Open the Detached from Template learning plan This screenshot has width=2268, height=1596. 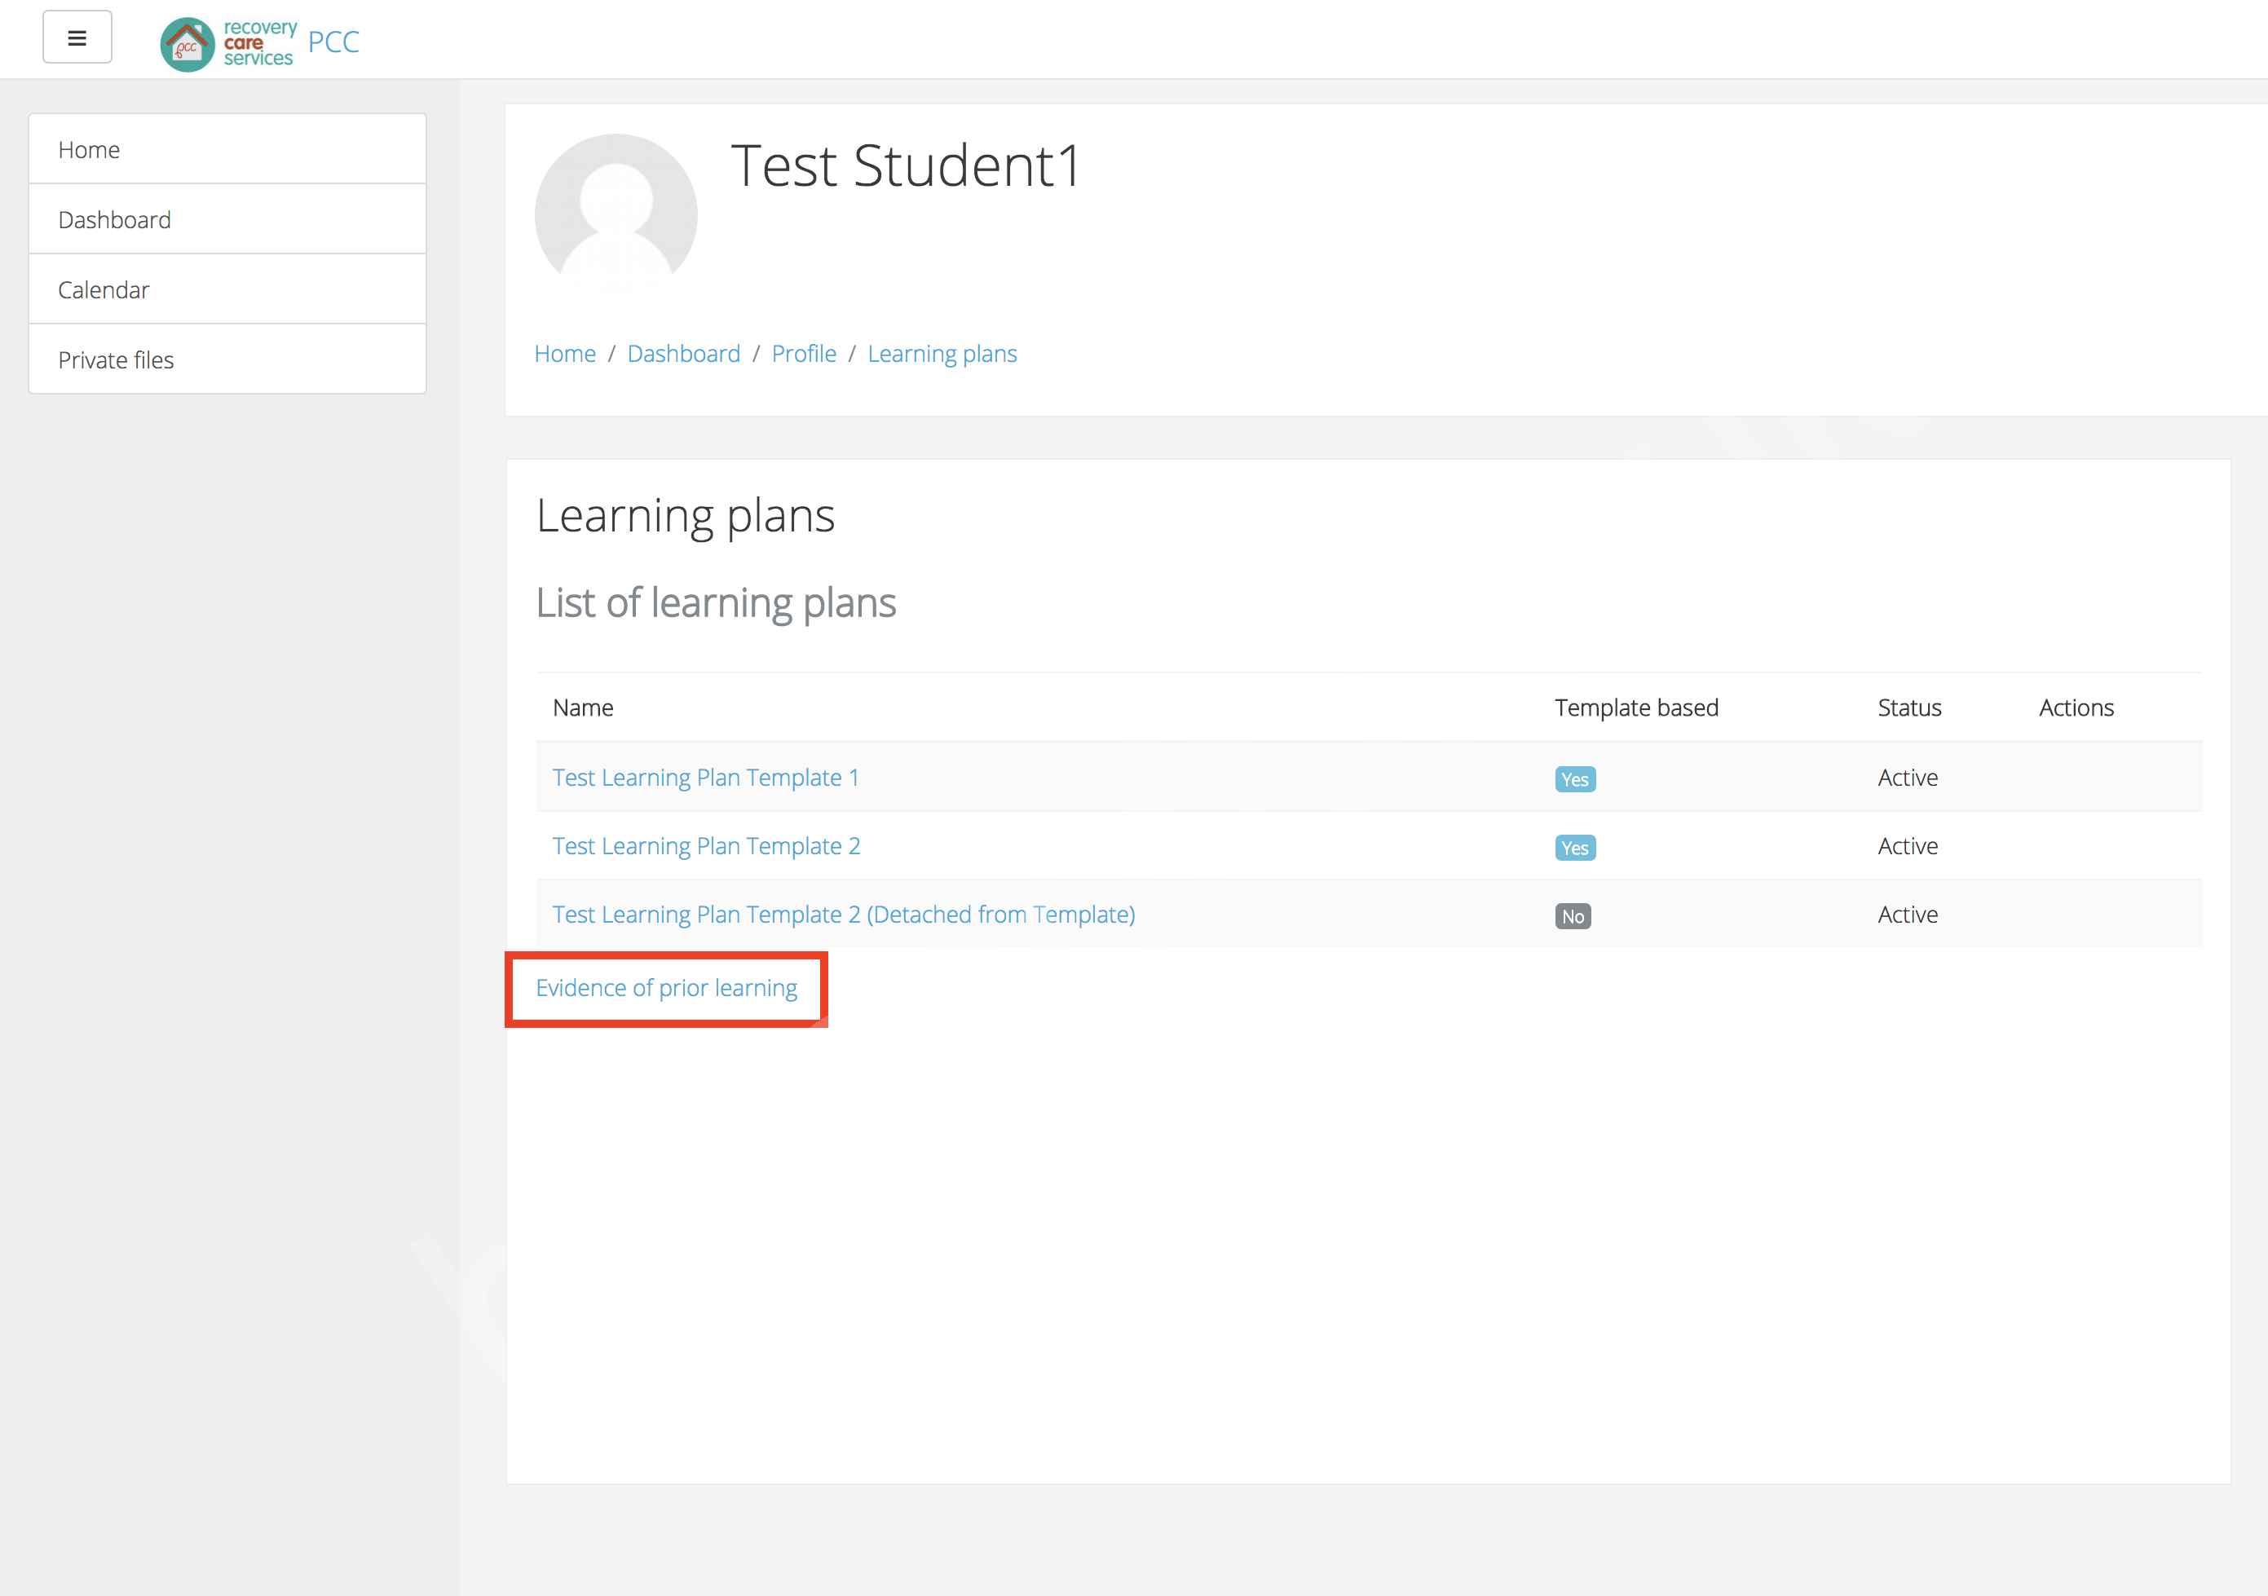click(844, 915)
